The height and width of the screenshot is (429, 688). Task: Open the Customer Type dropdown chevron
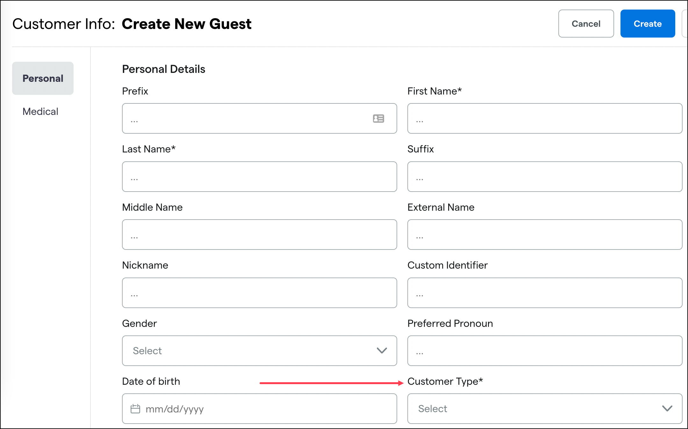click(667, 409)
